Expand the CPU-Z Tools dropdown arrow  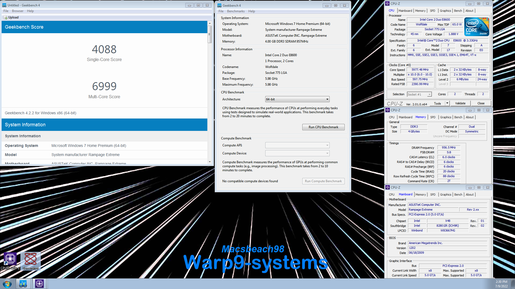pos(447,103)
